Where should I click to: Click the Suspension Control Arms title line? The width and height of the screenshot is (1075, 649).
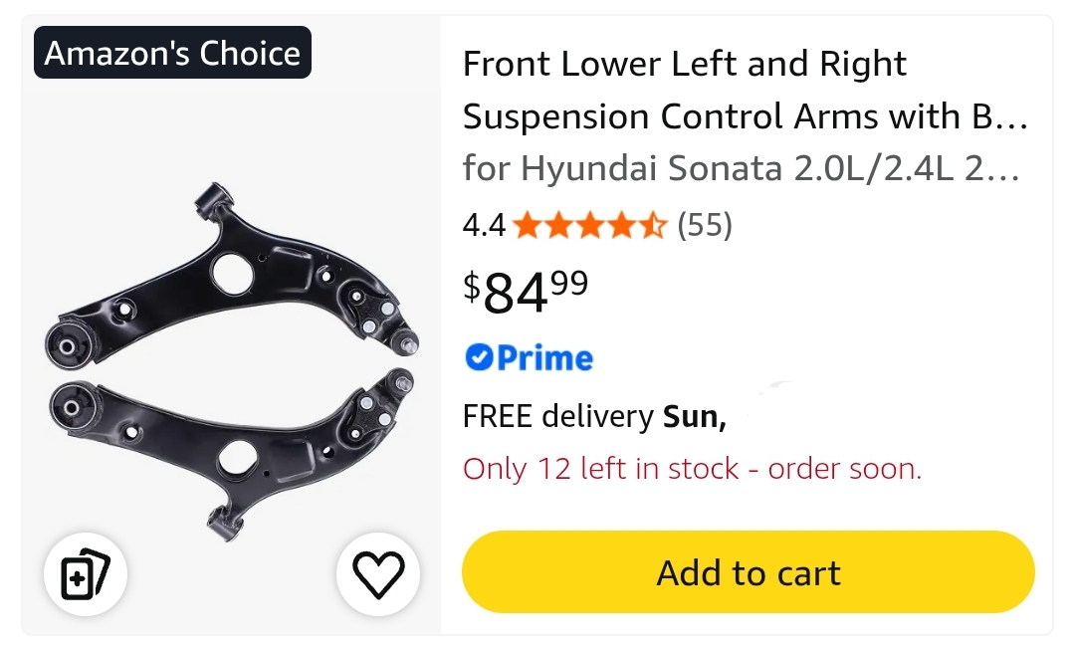(x=746, y=117)
